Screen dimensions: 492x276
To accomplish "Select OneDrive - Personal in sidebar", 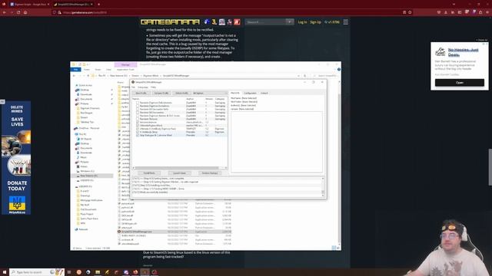I will pos(89,128).
